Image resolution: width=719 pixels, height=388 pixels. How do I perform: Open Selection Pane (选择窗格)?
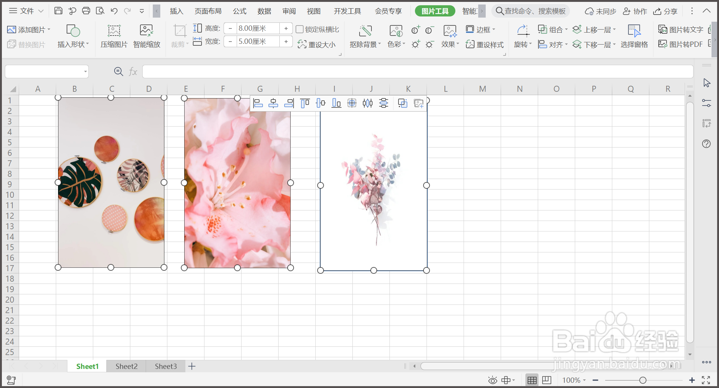tap(634, 36)
